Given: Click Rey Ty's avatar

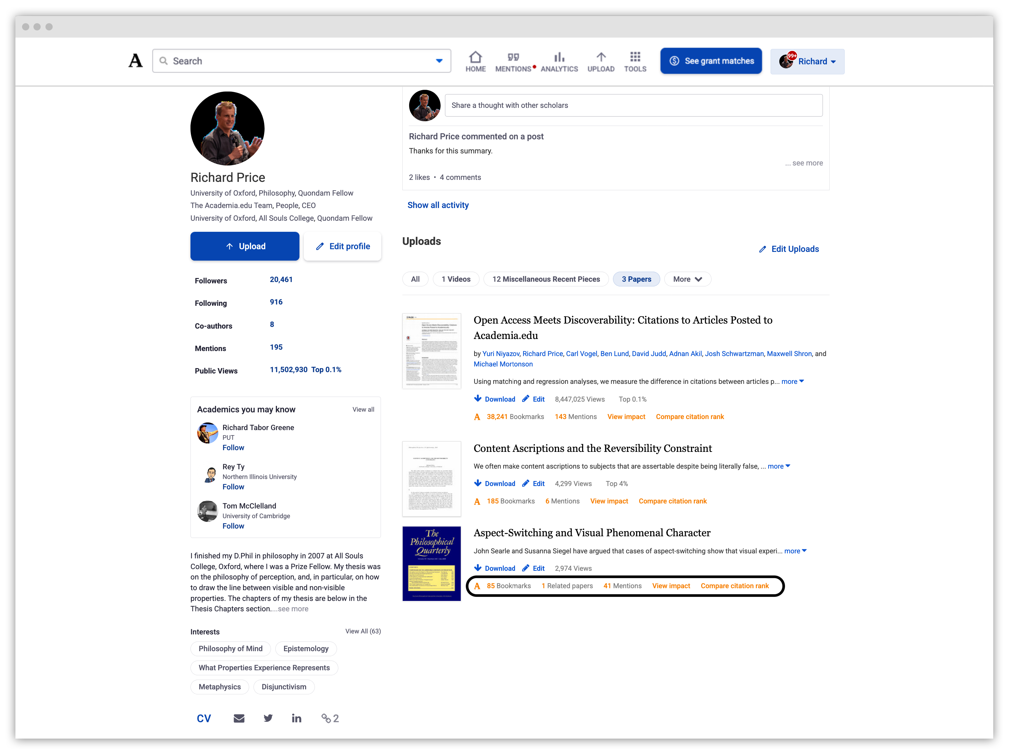Looking at the screenshot, I should [x=210, y=474].
